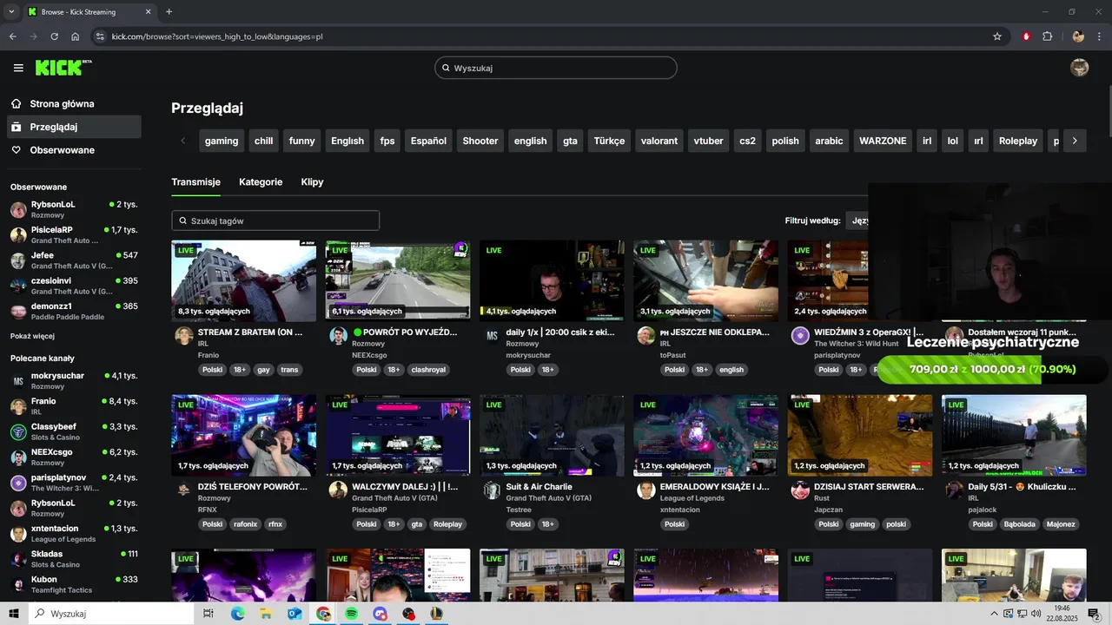
Task: Show hidden system tray icons
Action: click(x=994, y=614)
